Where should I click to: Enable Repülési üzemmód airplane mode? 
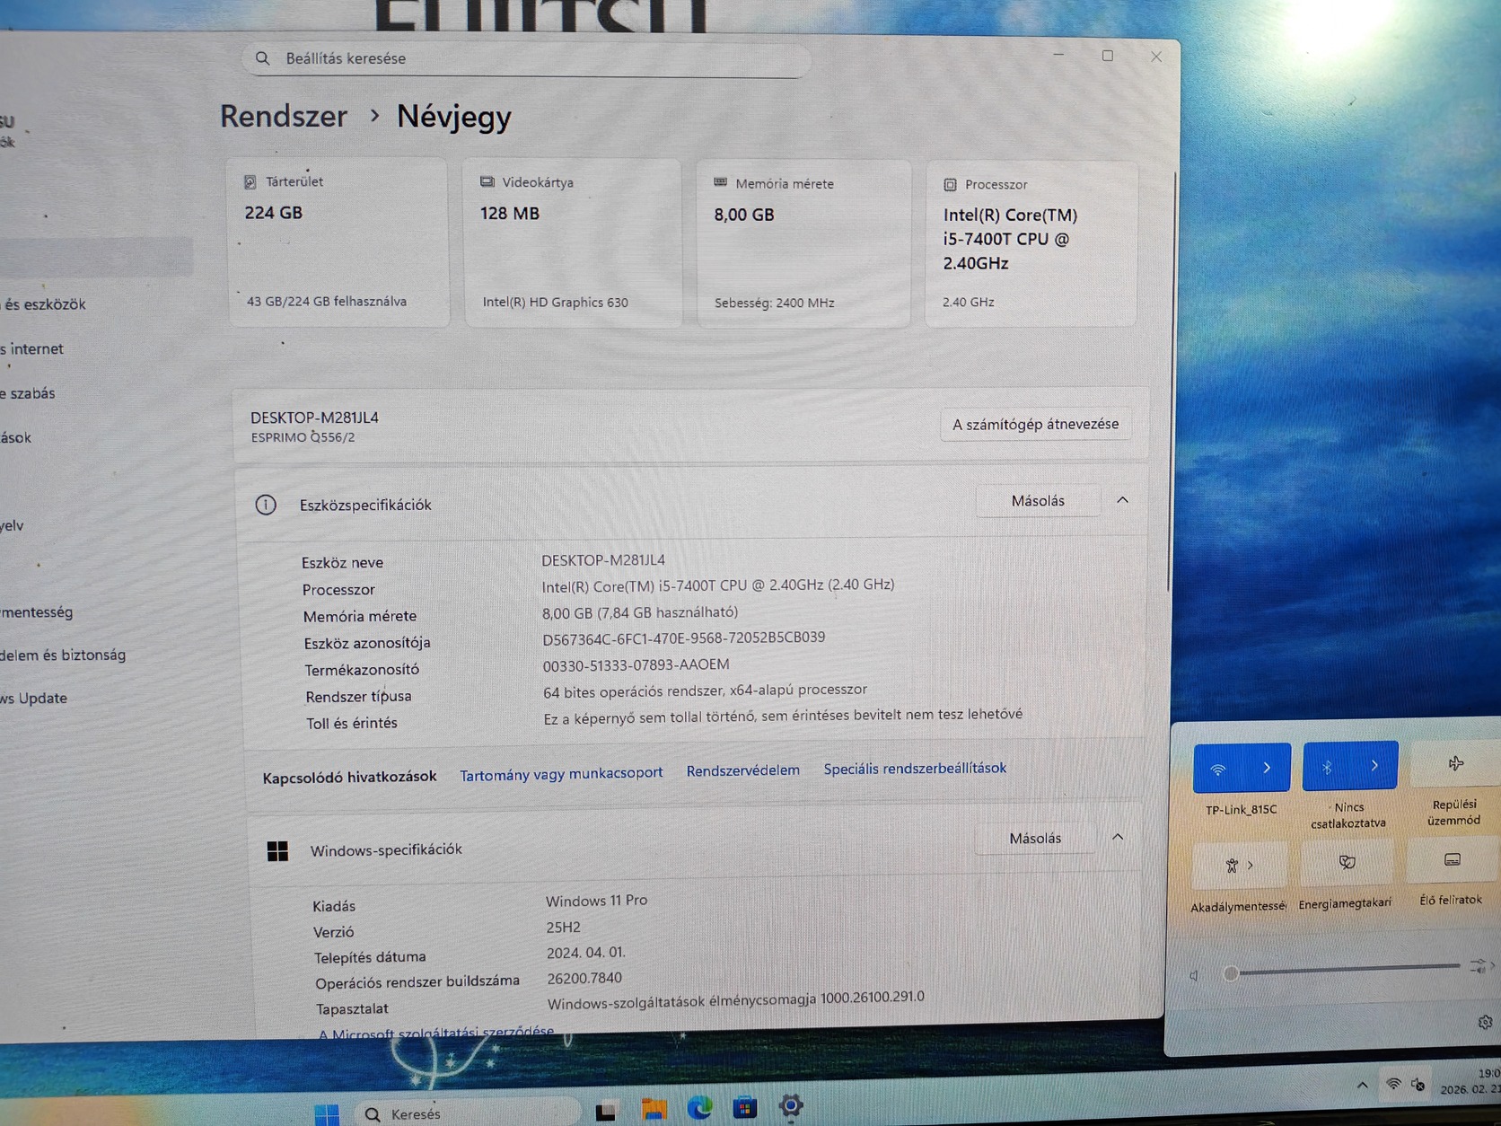(x=1455, y=764)
